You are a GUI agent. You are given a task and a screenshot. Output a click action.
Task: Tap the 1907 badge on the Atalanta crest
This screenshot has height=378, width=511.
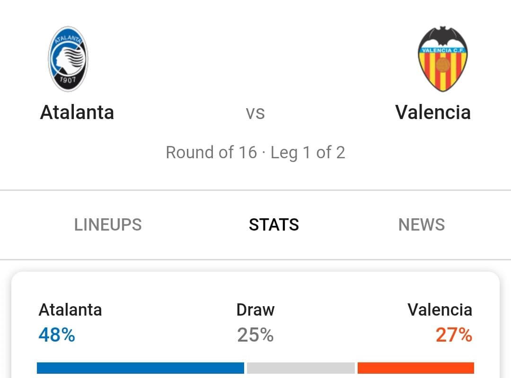coord(68,79)
